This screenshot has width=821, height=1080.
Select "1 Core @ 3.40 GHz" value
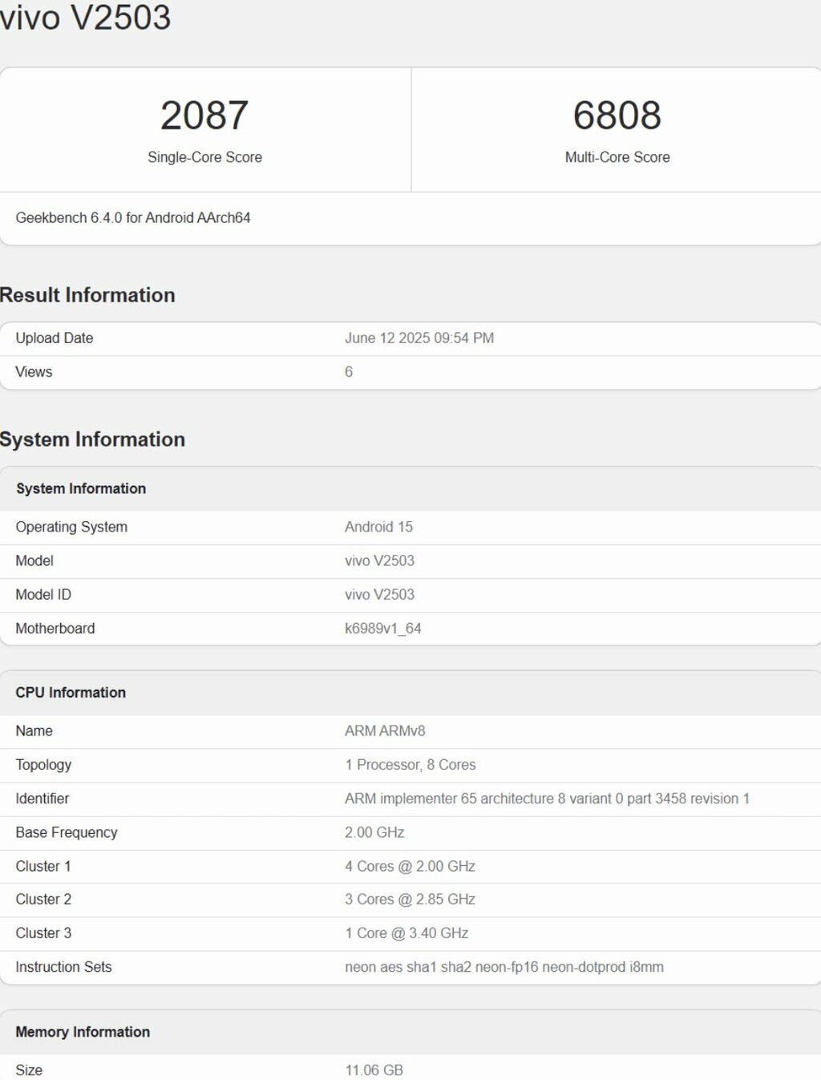coord(406,933)
